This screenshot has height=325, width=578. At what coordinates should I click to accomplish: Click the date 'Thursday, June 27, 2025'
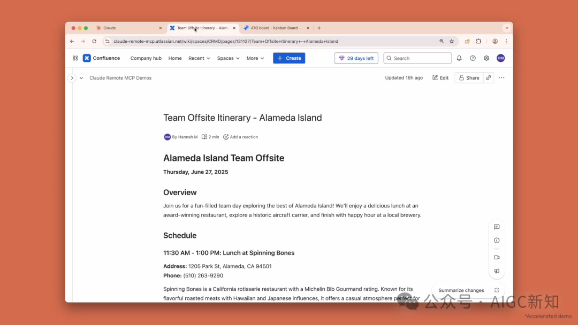pos(196,172)
